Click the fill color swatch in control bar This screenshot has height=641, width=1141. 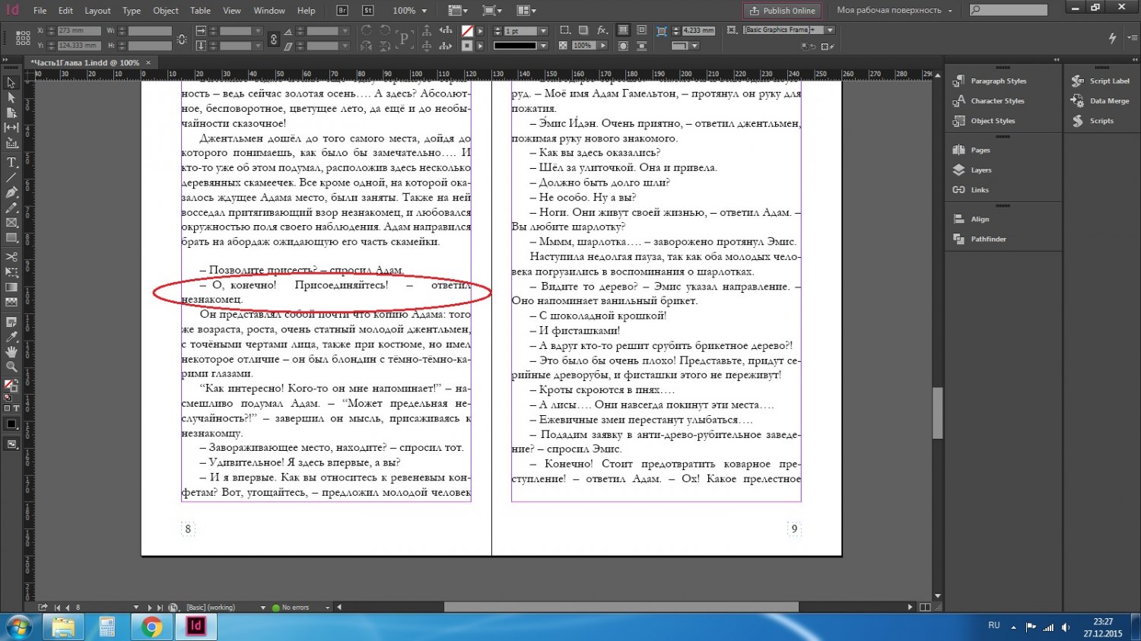click(467, 30)
